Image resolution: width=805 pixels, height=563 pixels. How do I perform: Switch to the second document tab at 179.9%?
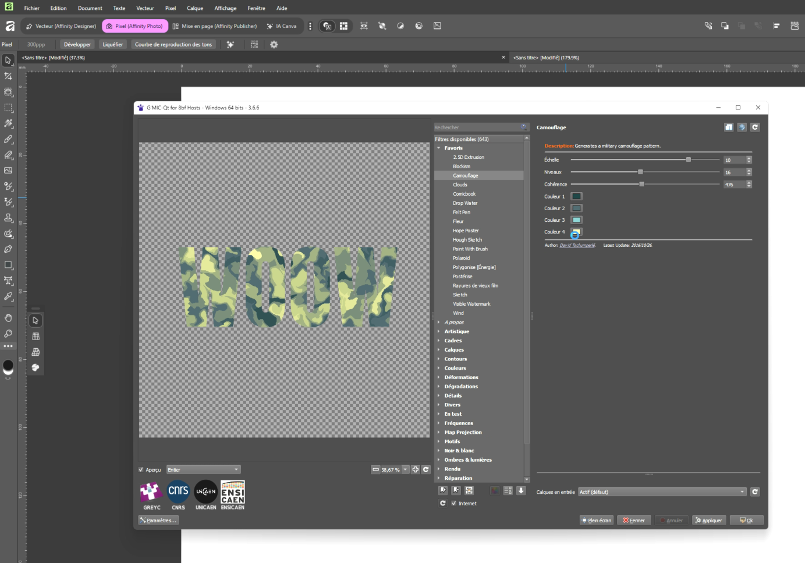(546, 58)
